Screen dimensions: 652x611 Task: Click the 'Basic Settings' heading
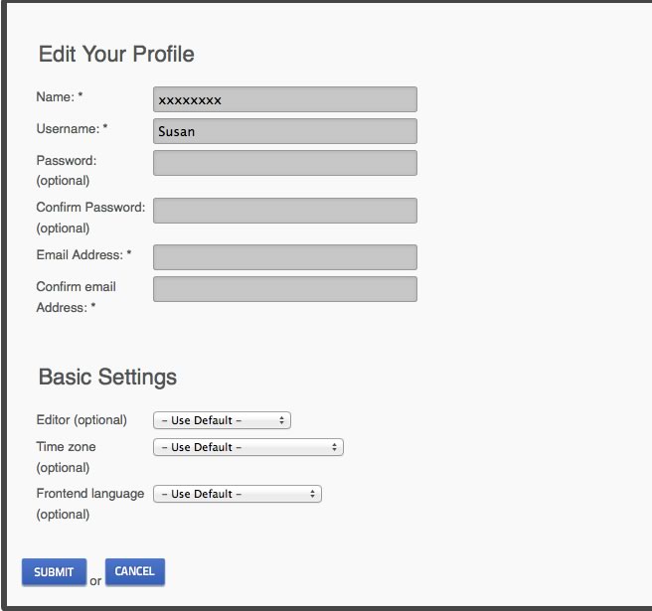point(107,377)
